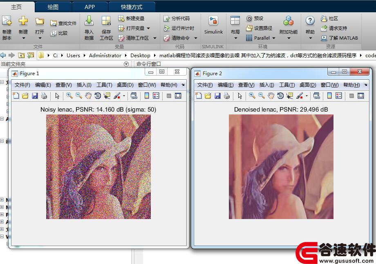Click the Import Data green arrow icon
Image resolution: width=376 pixels, height=264 pixels.
(89, 20)
